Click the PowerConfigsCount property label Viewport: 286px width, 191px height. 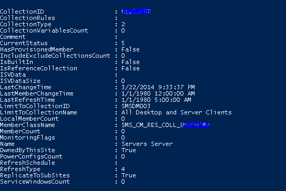click(31, 156)
